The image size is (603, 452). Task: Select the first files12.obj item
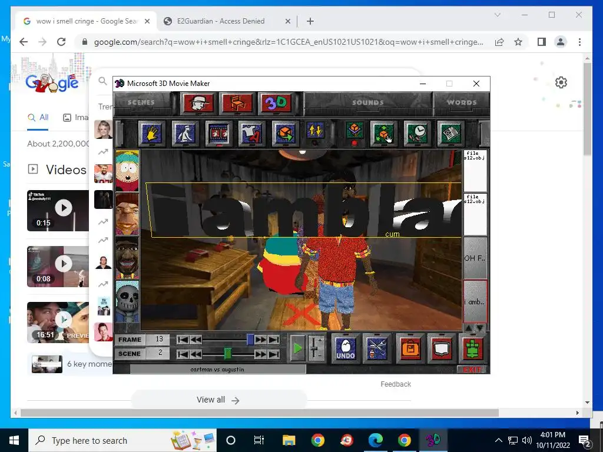tap(475, 171)
